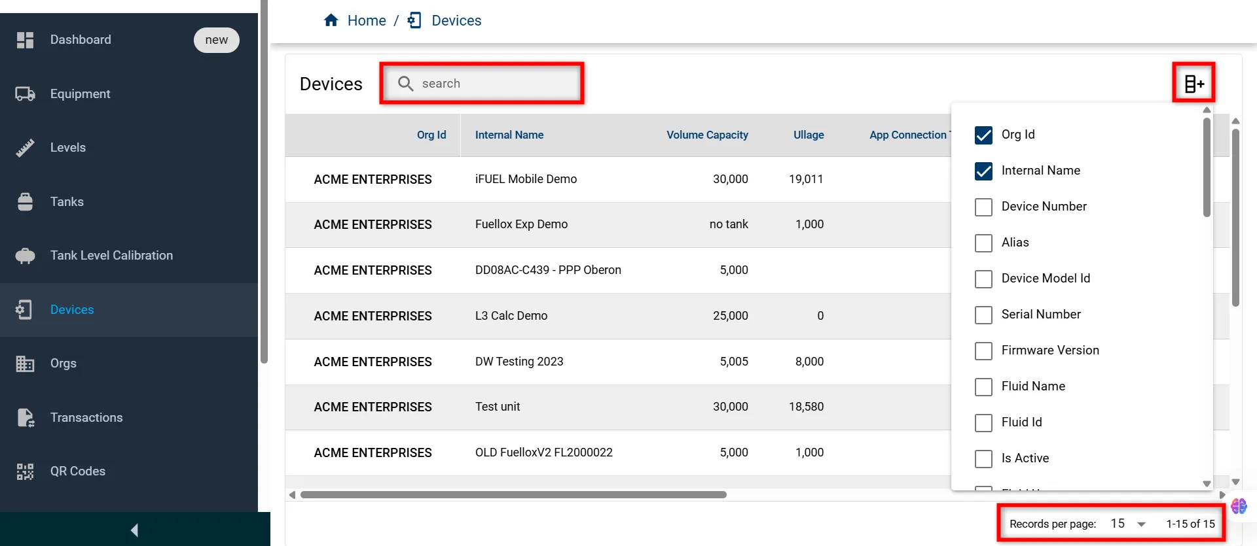Click iFUEL Mobile Demo cell
Screen dimensions: 1257x546
[526, 179]
